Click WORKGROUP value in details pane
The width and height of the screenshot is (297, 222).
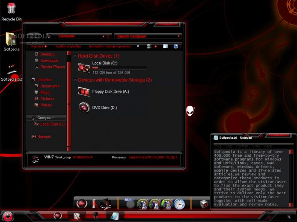(x=83, y=157)
